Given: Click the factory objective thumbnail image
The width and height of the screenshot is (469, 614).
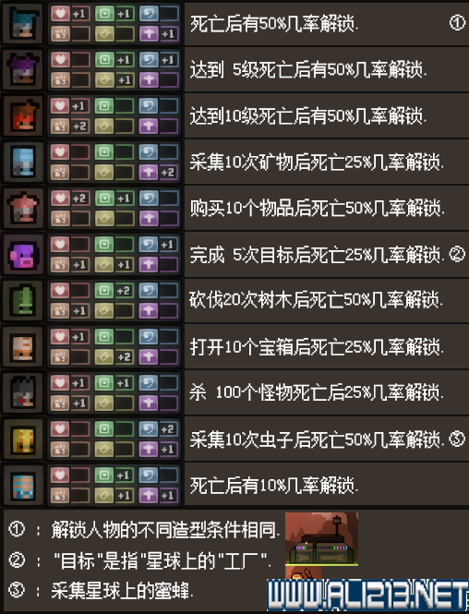Looking at the screenshot, I should click(x=321, y=539).
